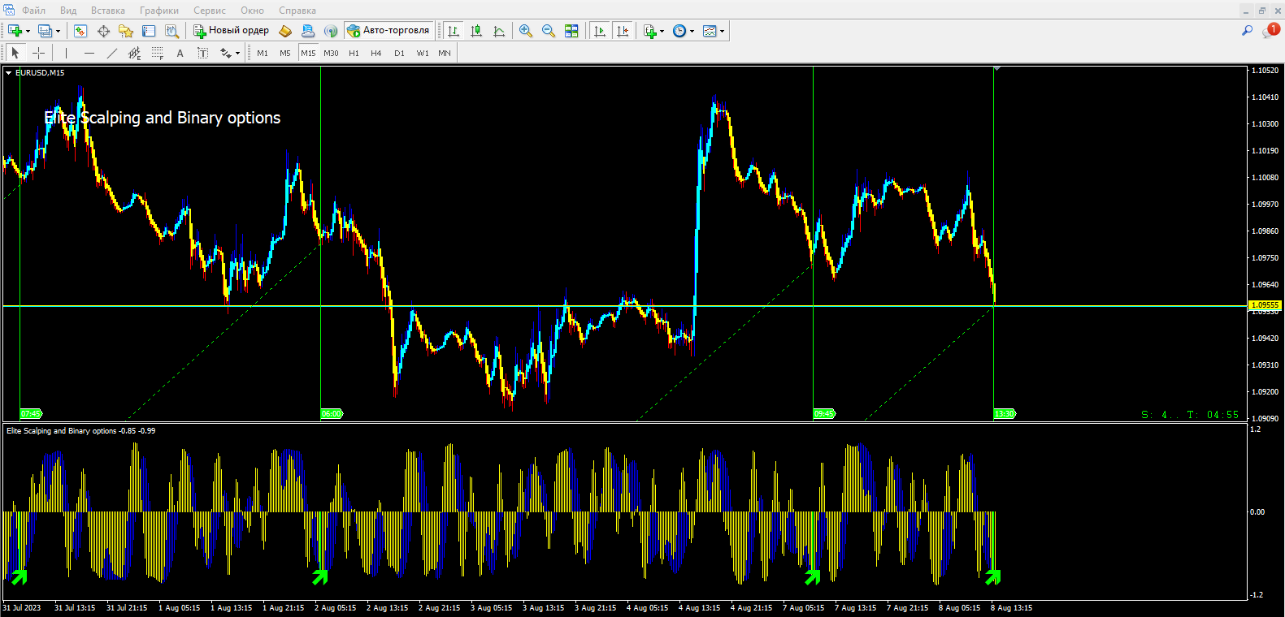Screen dimensions: 1285x617
Task: Tile chart windows icon
Action: (571, 31)
